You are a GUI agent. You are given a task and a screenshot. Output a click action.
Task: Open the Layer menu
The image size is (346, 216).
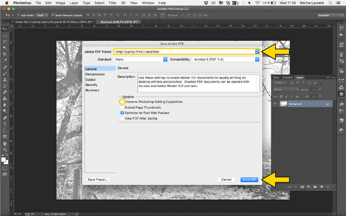(x=74, y=3)
